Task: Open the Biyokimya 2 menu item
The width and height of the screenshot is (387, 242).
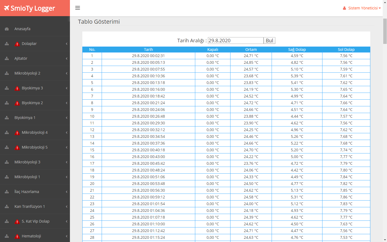Action: tap(35, 103)
